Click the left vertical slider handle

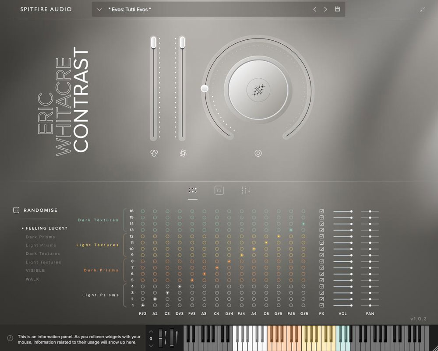coord(153,43)
